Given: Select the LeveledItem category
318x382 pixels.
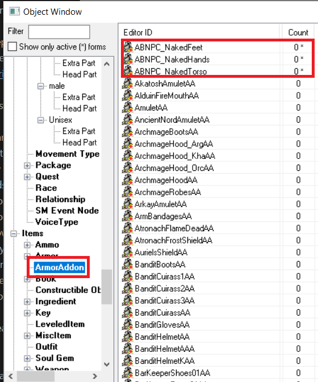Looking at the screenshot, I should [60, 324].
